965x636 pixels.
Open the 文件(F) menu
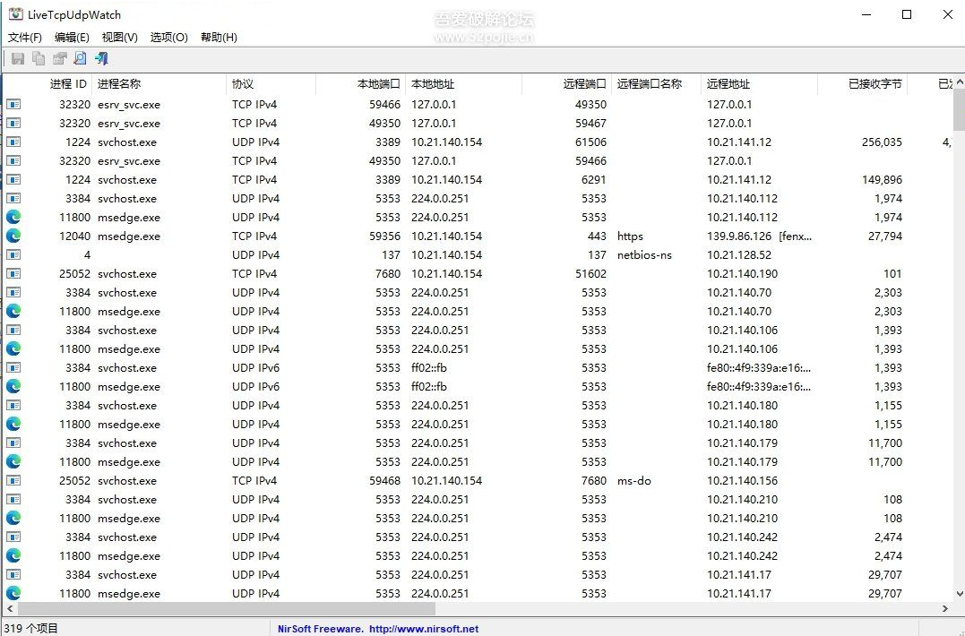[24, 37]
